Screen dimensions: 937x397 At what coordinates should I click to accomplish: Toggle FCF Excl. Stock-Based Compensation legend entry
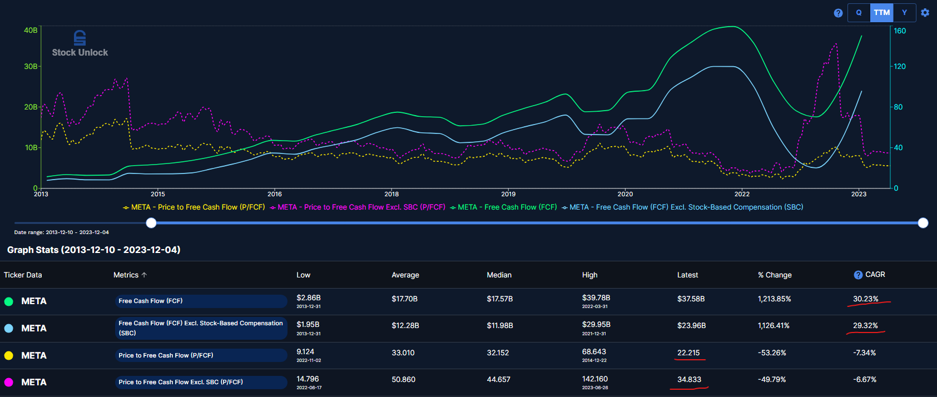(x=682, y=207)
